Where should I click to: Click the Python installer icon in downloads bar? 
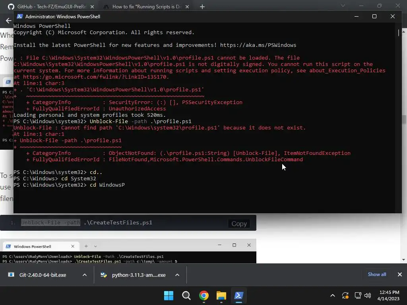click(104, 275)
